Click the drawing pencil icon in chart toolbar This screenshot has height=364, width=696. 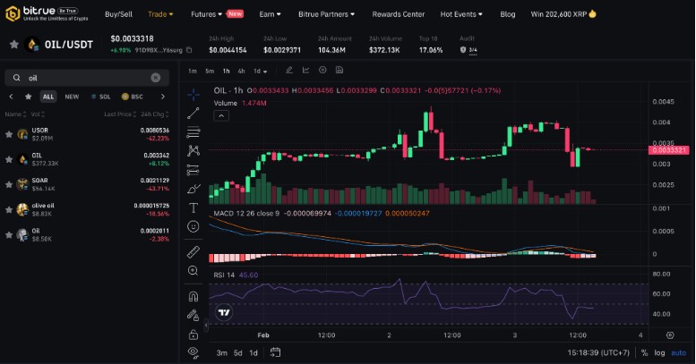[x=289, y=70]
